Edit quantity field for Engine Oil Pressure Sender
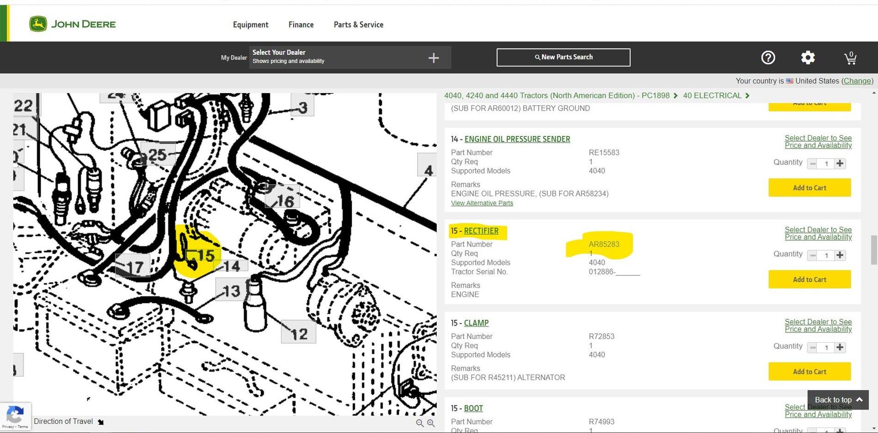This screenshot has width=878, height=433. (826, 164)
